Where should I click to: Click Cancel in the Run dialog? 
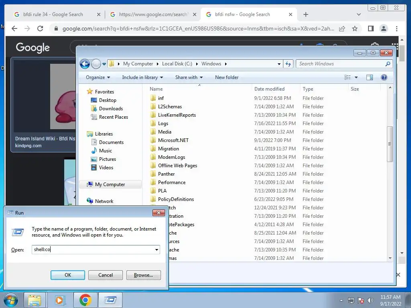tap(106, 275)
